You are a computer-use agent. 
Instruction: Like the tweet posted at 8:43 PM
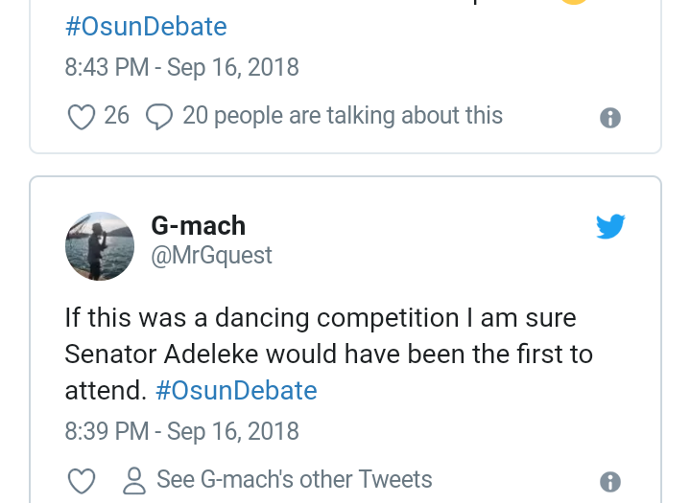coord(81,117)
